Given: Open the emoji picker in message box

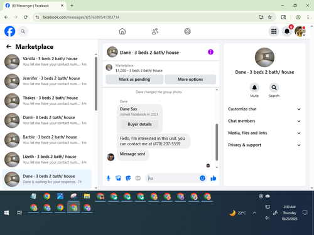Looking at the screenshot, I should click(x=202, y=178).
